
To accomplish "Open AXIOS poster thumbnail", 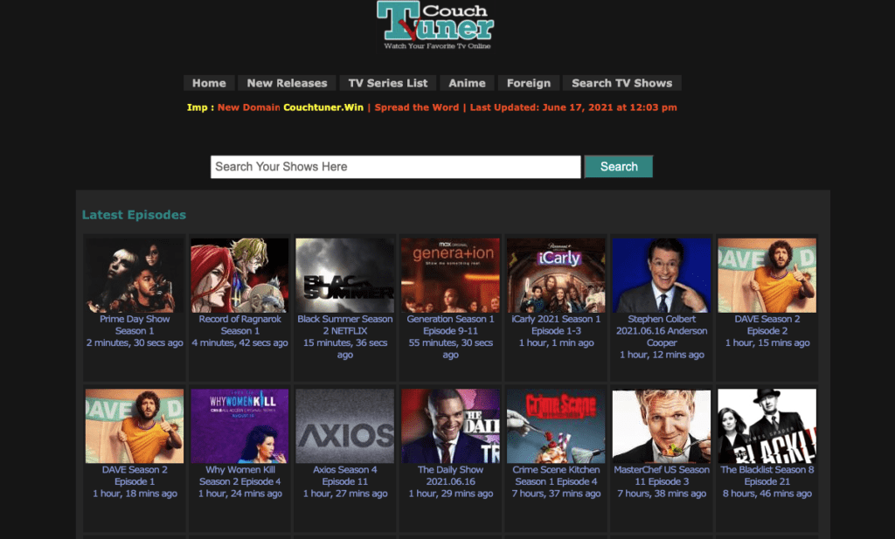I will tap(344, 426).
